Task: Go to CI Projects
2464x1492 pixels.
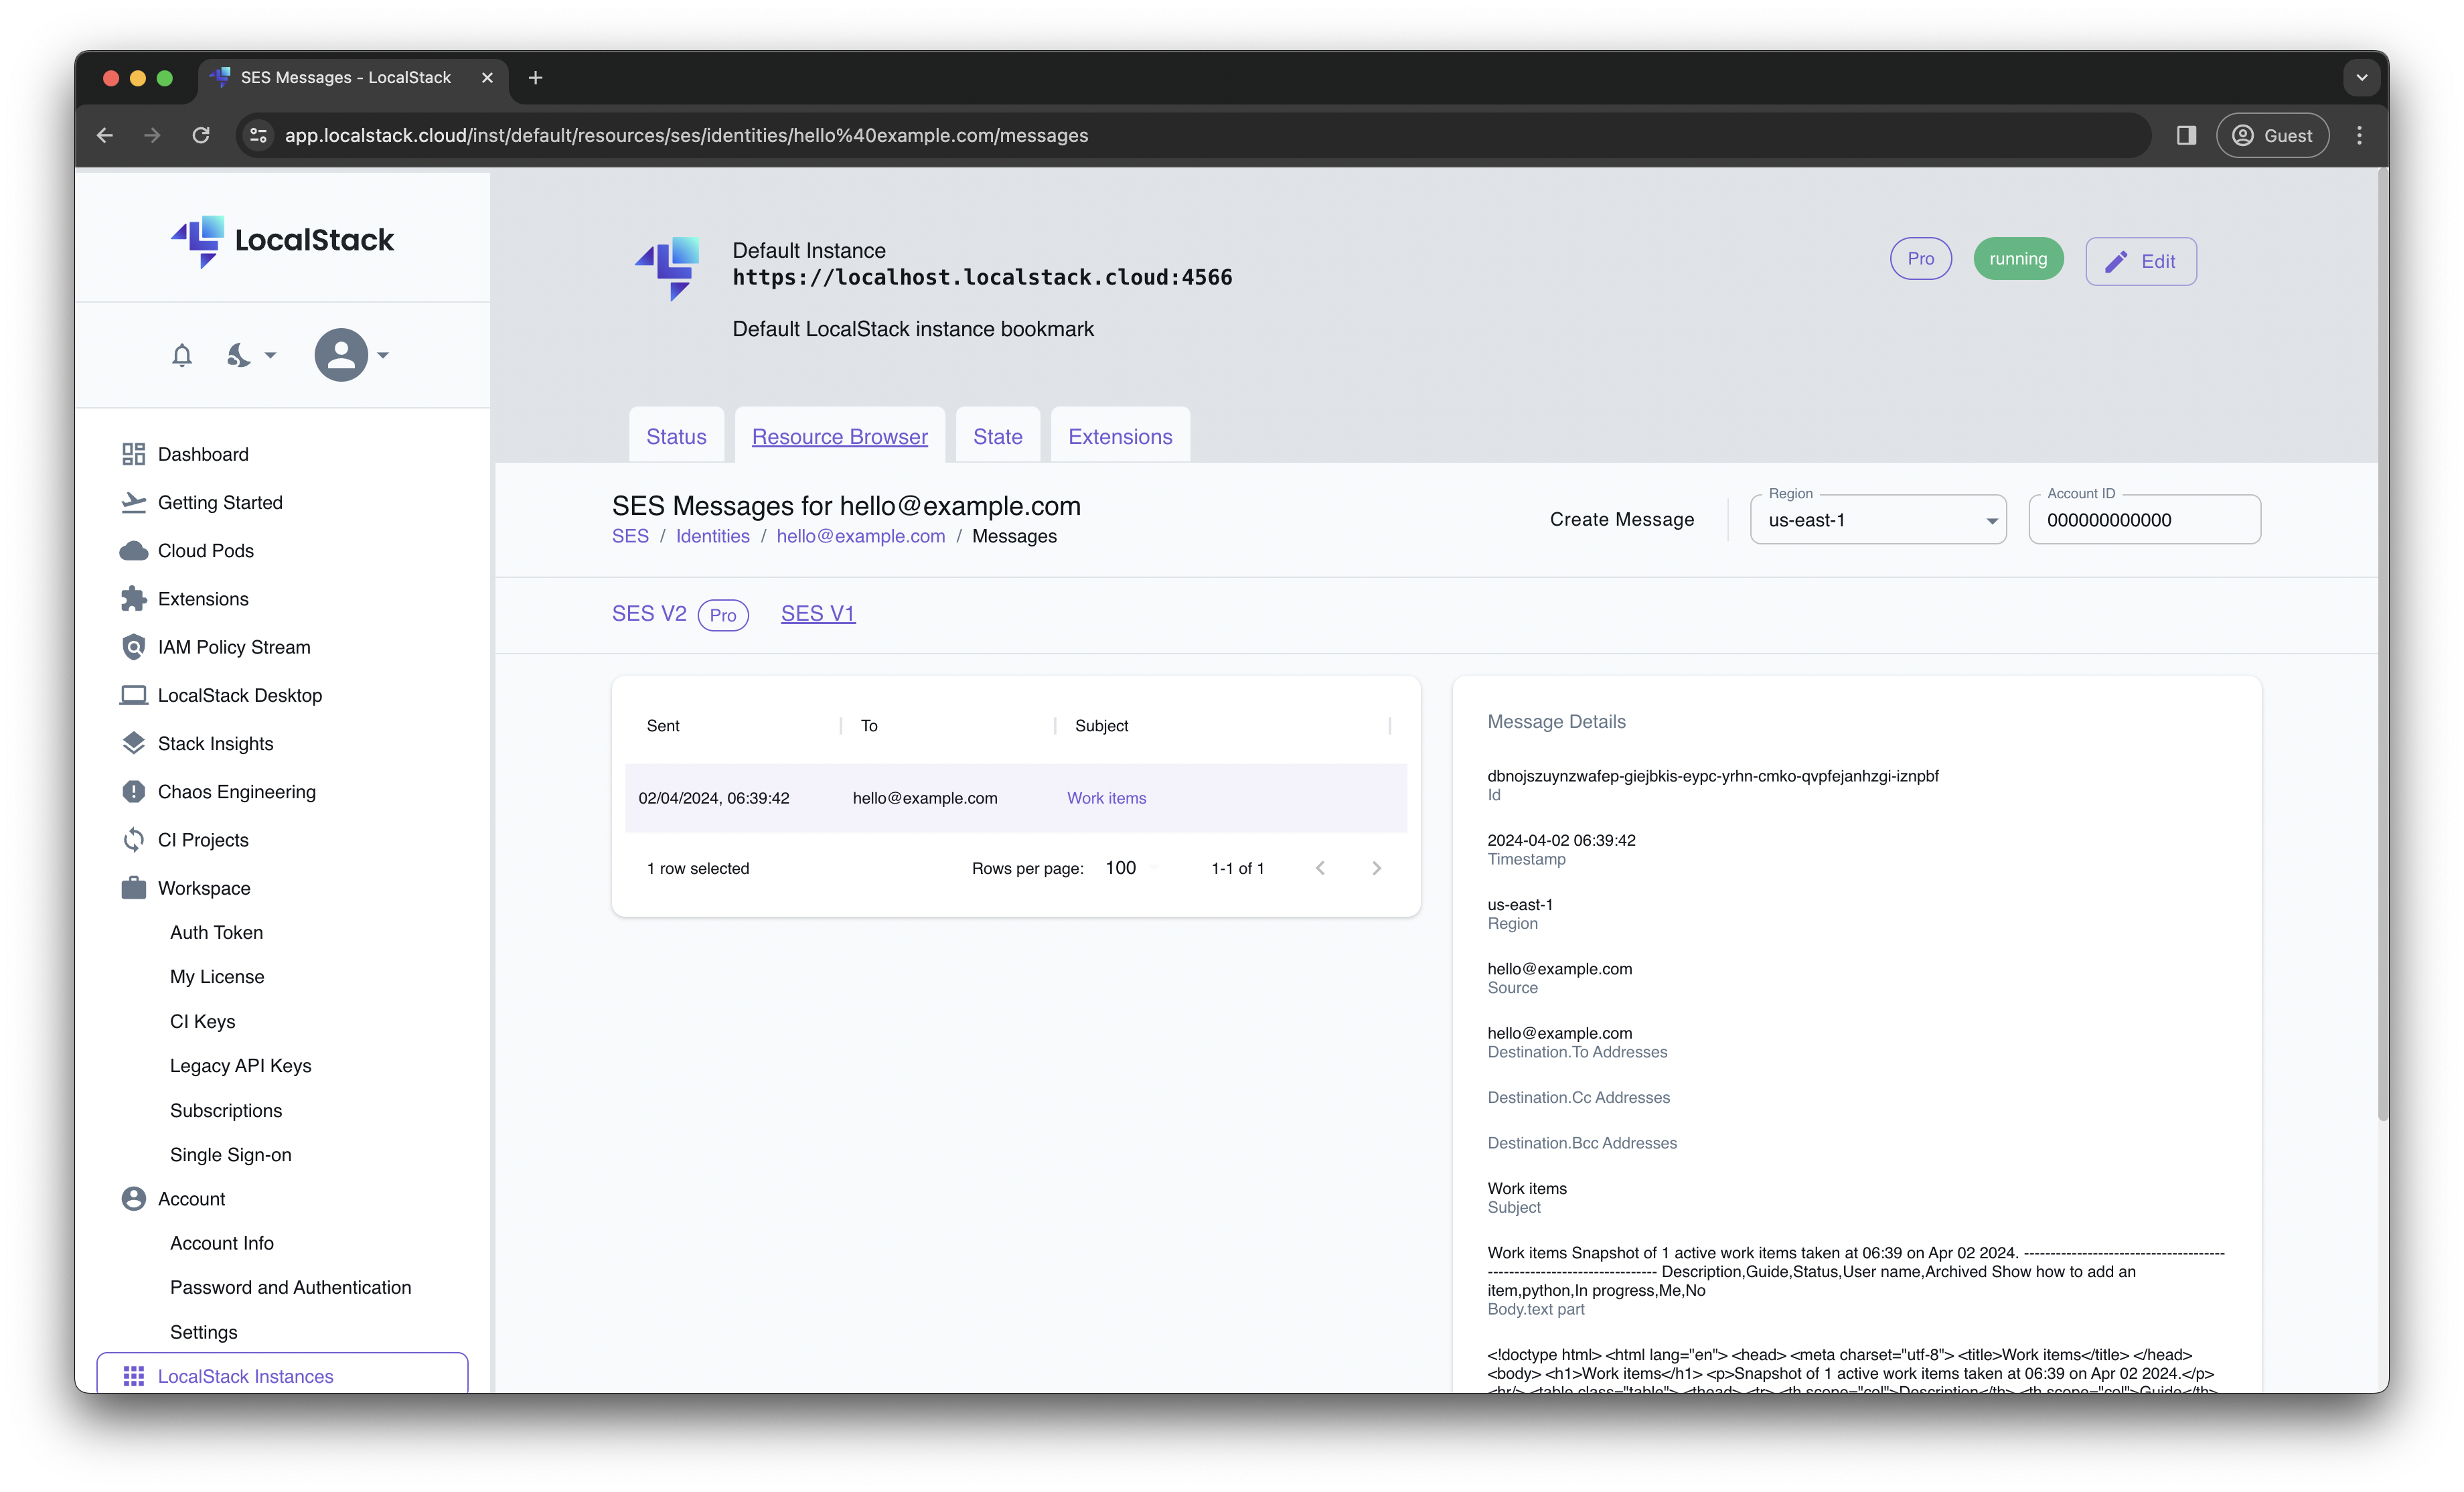Action: [203, 839]
